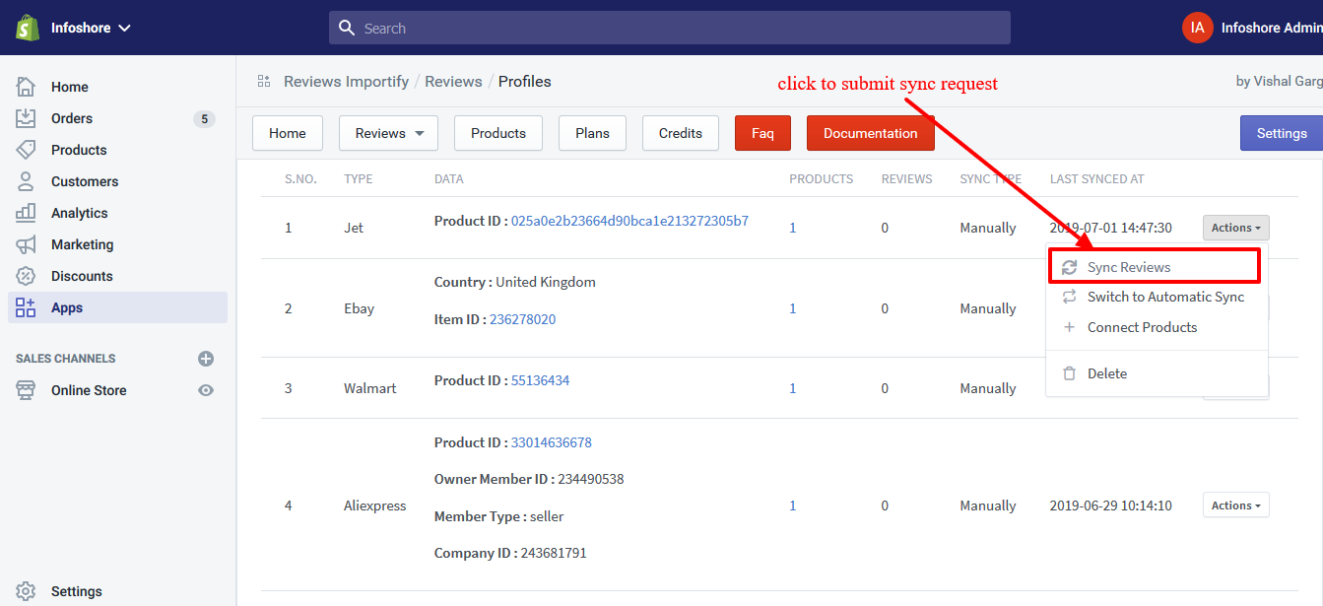Viewport: 1323px width, 606px height.
Task: Click the Discounts badge icon
Action: click(27, 276)
